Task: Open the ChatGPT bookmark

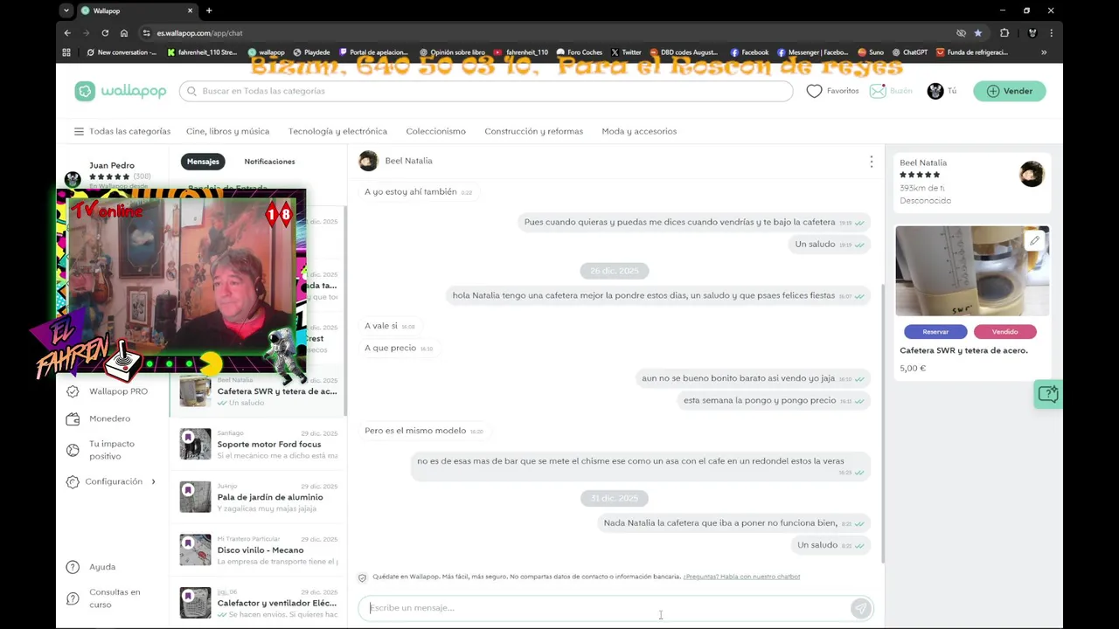Action: 909,52
